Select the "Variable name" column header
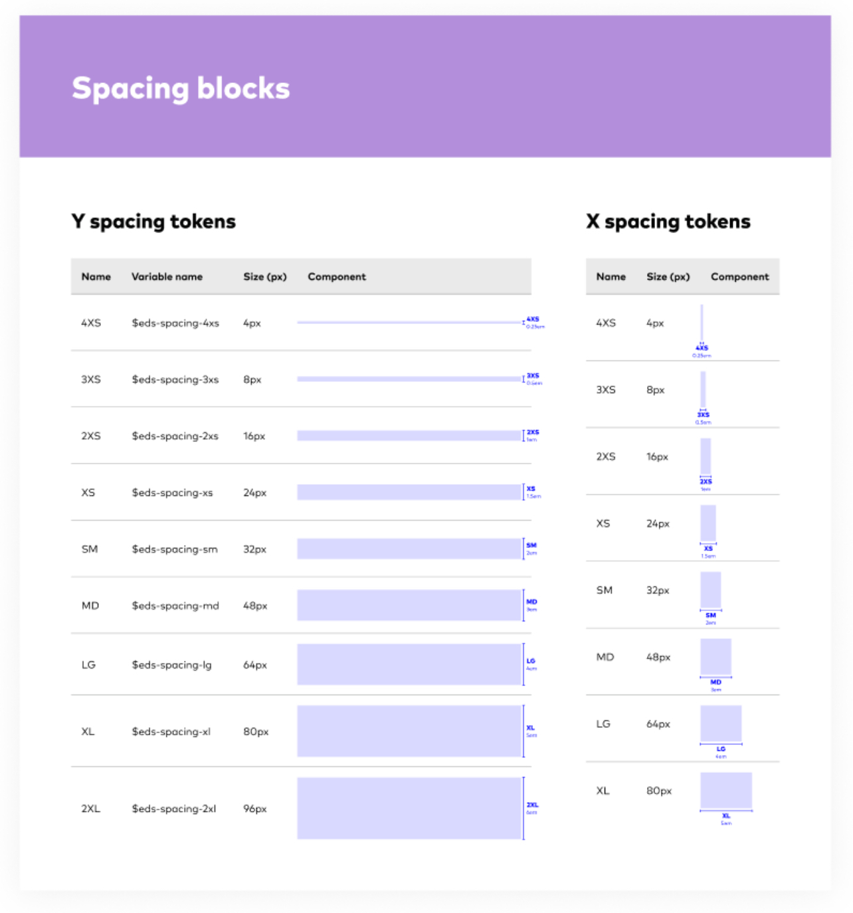The height and width of the screenshot is (913, 853). point(167,277)
